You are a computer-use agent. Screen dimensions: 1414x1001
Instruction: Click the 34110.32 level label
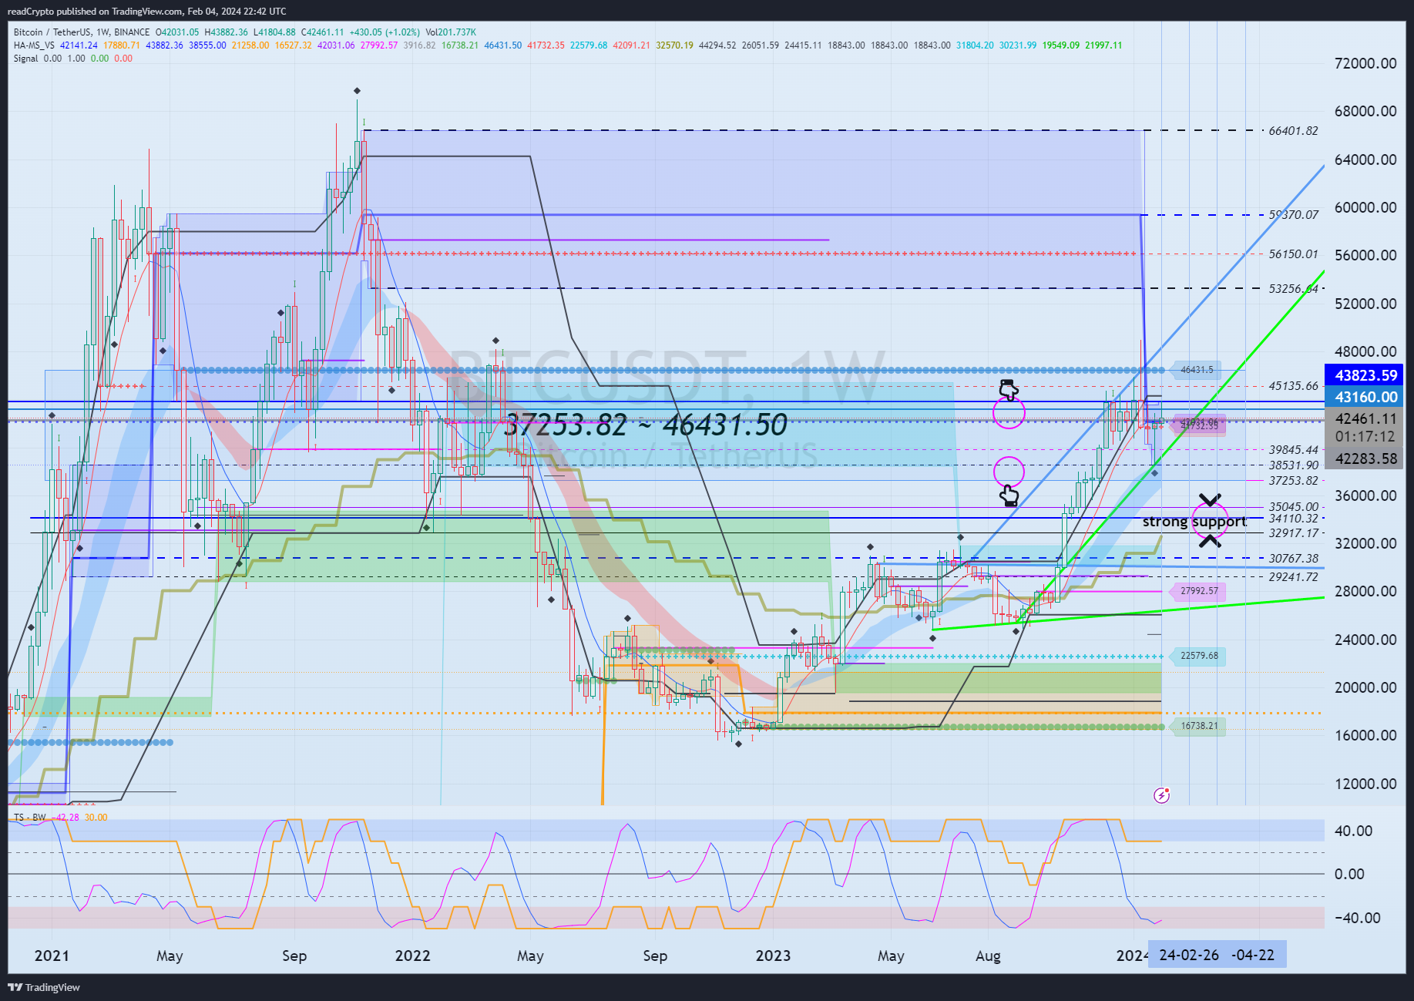(1293, 519)
